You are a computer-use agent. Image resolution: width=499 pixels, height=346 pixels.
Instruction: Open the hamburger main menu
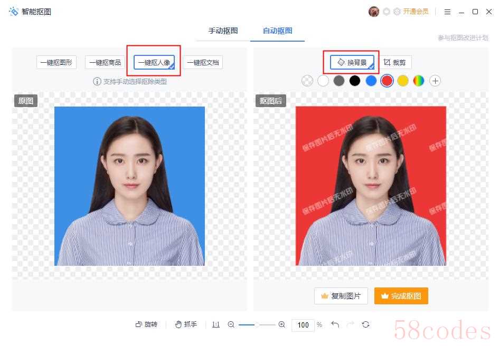pos(447,12)
